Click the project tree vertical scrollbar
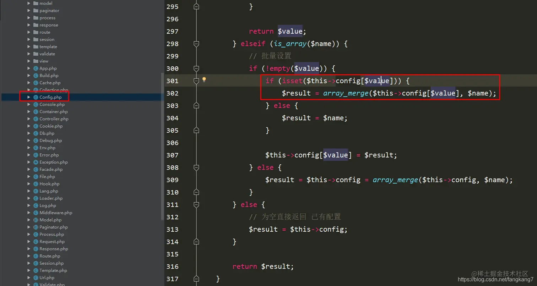The image size is (537, 286). 163,146
